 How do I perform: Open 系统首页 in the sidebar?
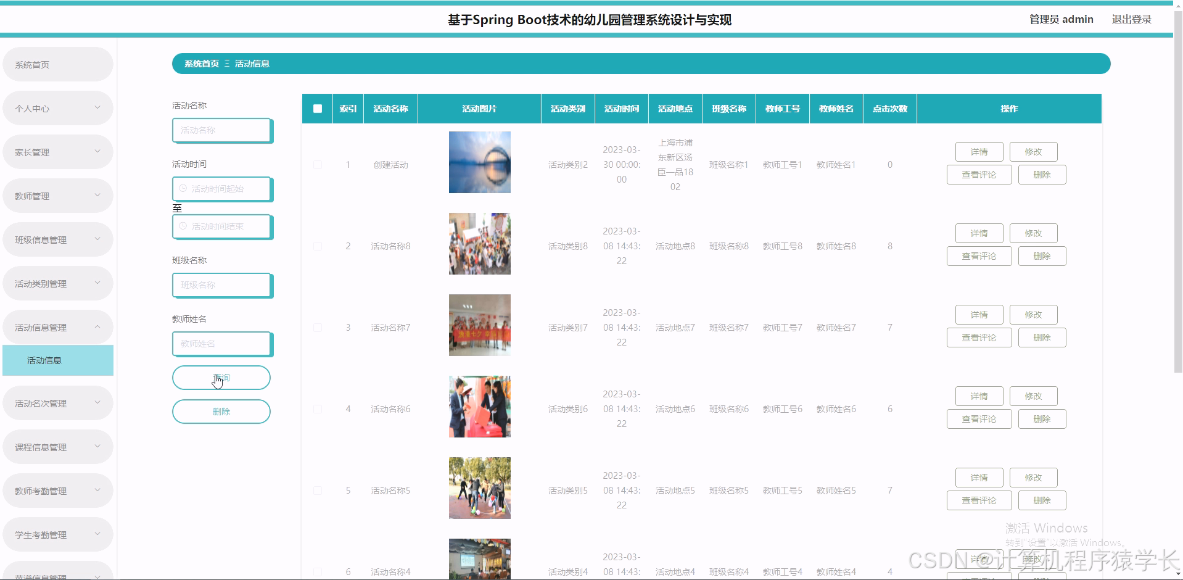[x=58, y=64]
